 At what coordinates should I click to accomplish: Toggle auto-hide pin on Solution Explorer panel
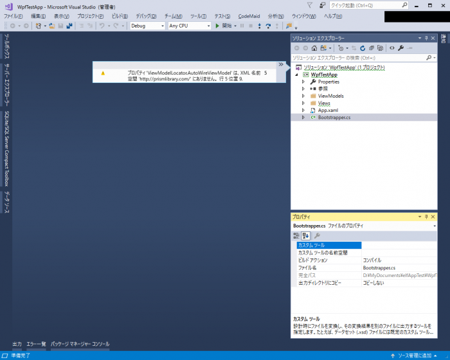pos(426,38)
